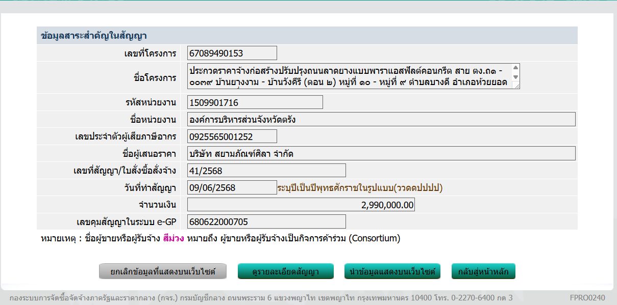617x305 pixels.
Task: Click the label เลขที่สัญญา/ใบสั่งซื้อสั่งจ้าง
Action: (125, 171)
